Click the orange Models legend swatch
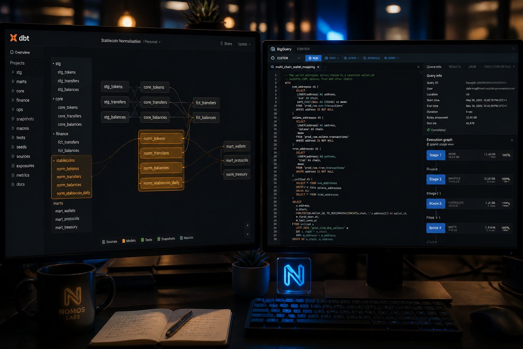The width and height of the screenshot is (523, 349). click(x=124, y=241)
